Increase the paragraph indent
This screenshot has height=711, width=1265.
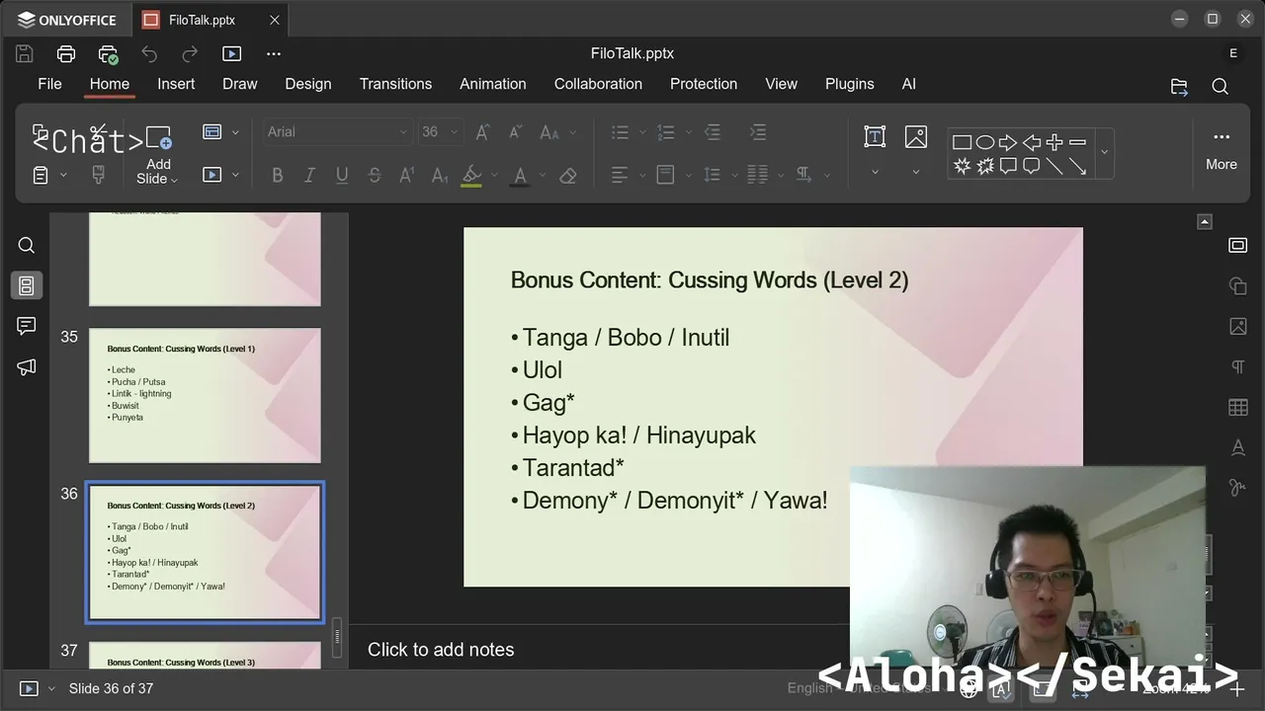pyautogui.click(x=757, y=132)
